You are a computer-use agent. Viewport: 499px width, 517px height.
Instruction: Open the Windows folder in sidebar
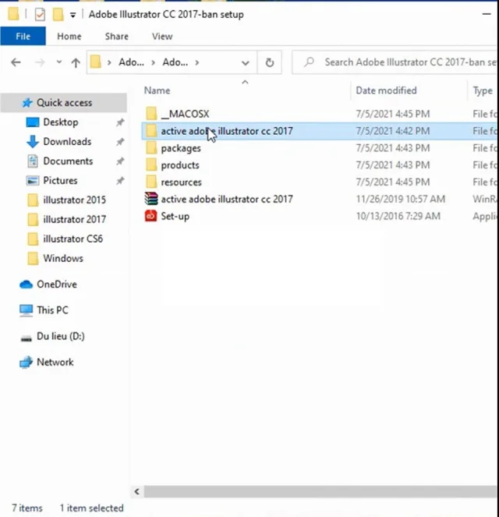pyautogui.click(x=63, y=258)
